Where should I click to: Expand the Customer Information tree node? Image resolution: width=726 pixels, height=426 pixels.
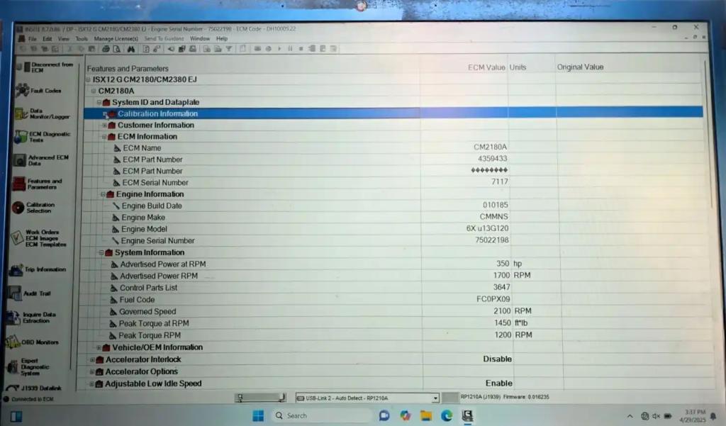coord(104,125)
